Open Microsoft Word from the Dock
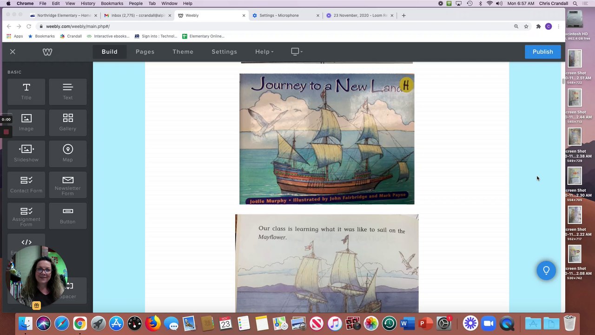The image size is (595, 335). pos(407,323)
